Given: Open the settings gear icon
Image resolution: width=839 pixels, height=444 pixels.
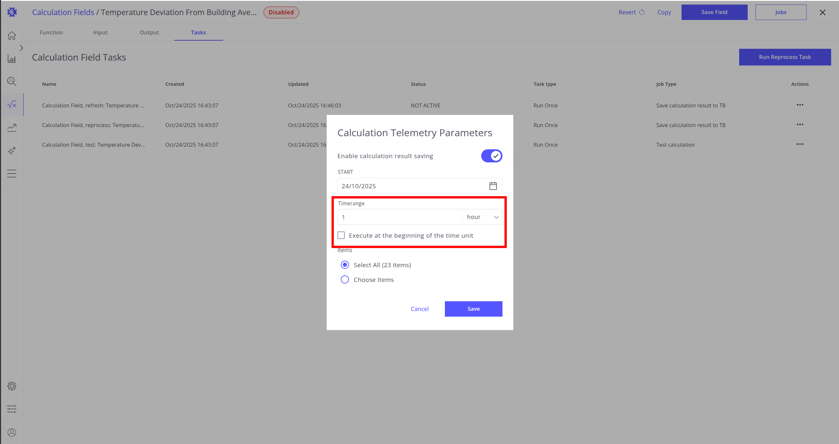Looking at the screenshot, I should coord(12,386).
